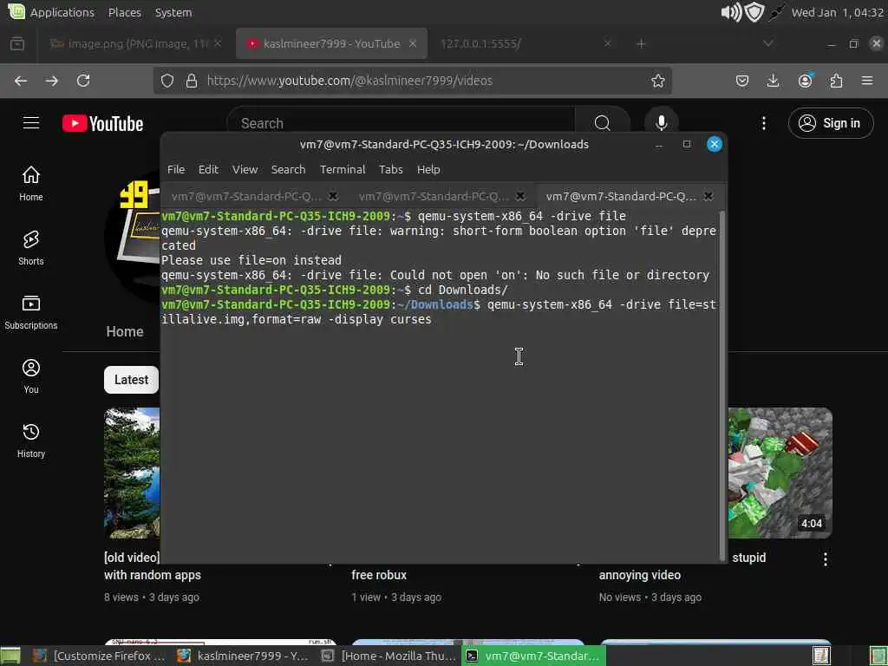Open Shorts in YouTube sidebar
This screenshot has height=666, width=888.
point(31,248)
